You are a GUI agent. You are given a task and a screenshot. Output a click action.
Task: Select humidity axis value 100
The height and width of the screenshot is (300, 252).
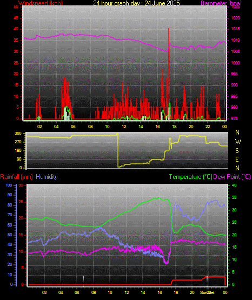[9, 185]
